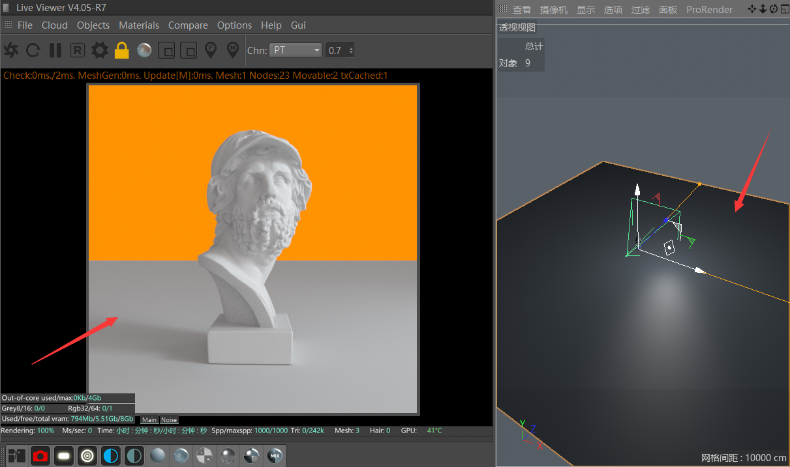Image resolution: width=790 pixels, height=467 pixels.
Task: Click the M material picker pin icon
Action: tap(233, 50)
